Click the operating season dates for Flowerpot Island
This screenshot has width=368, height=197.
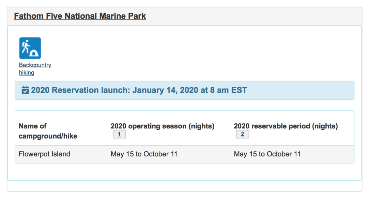[144, 154]
